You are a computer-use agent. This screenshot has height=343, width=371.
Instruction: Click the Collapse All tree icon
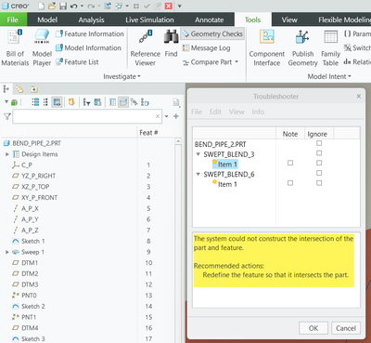[45, 102]
